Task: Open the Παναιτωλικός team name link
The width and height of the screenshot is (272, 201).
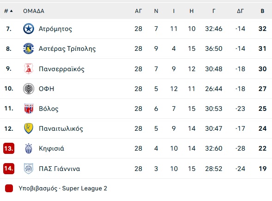Action: click(61, 128)
